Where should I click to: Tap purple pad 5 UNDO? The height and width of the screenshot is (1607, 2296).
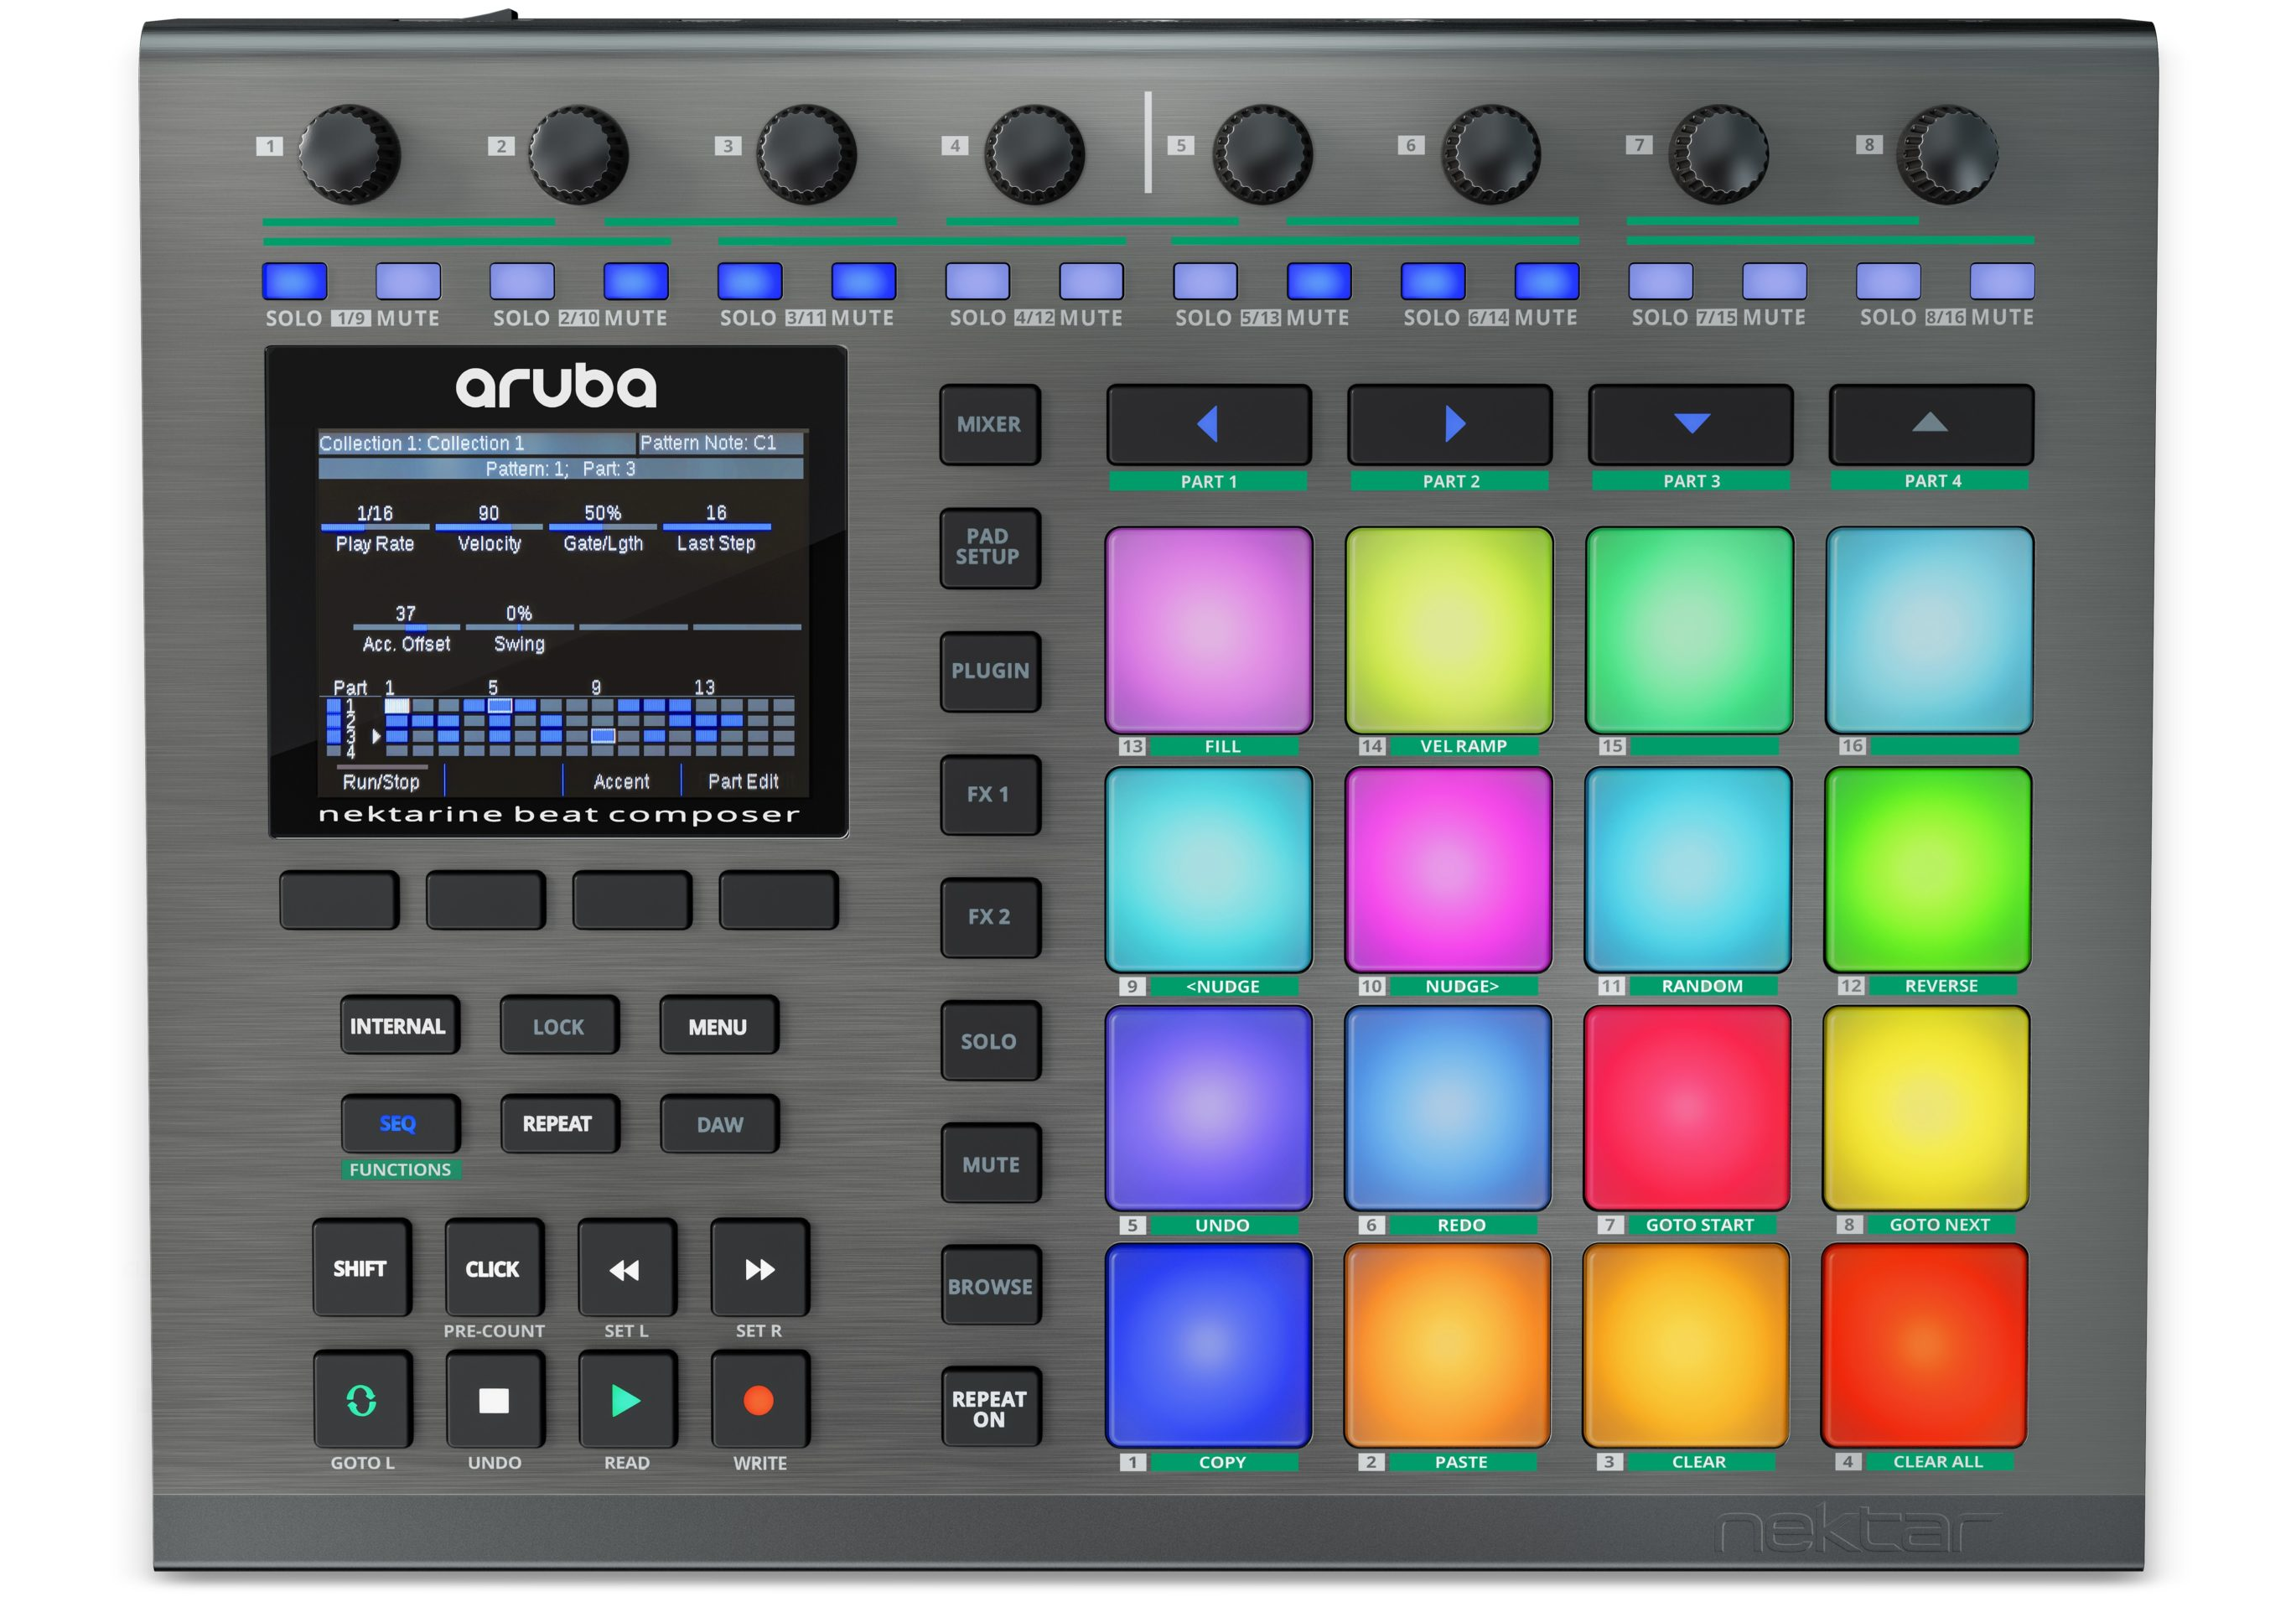point(1208,1108)
